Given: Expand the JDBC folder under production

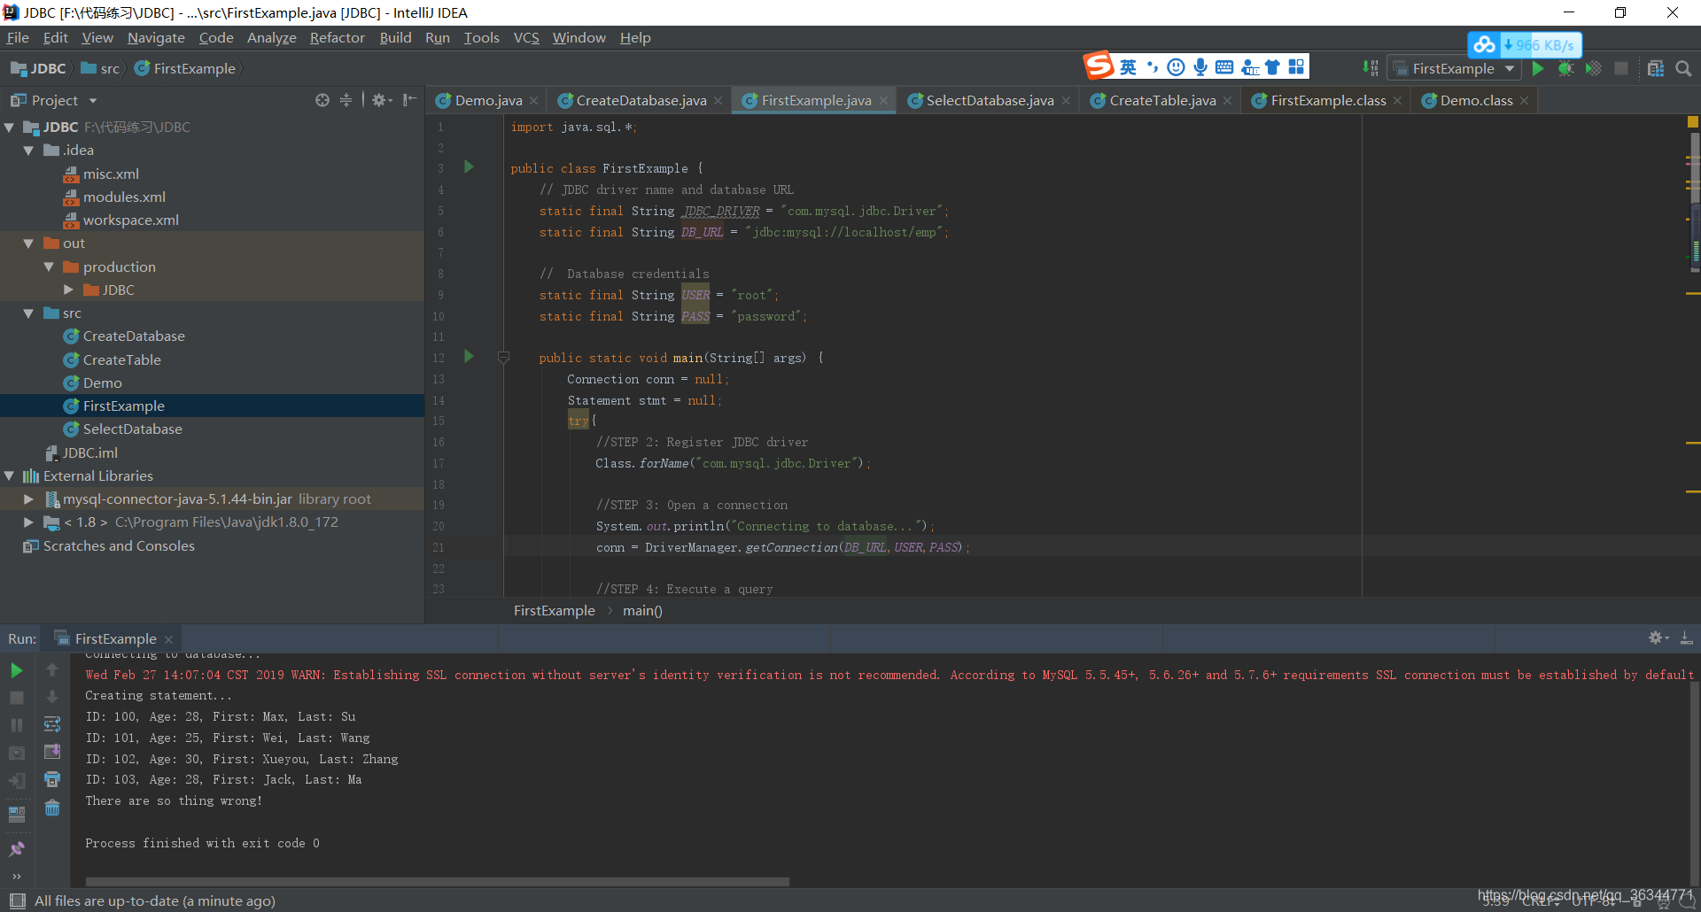Looking at the screenshot, I should 69,290.
